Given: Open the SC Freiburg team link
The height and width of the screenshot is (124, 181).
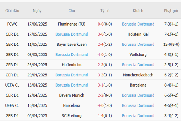Looking at the screenshot, I should point(72,116).
